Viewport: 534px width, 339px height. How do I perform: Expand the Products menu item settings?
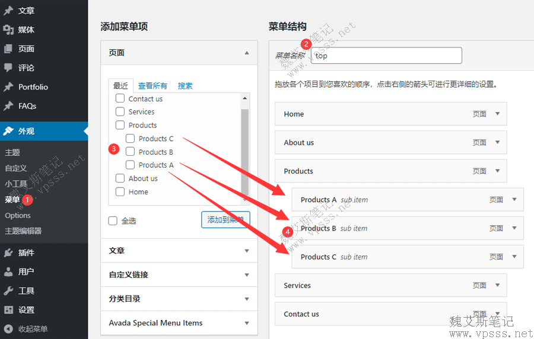(498, 171)
